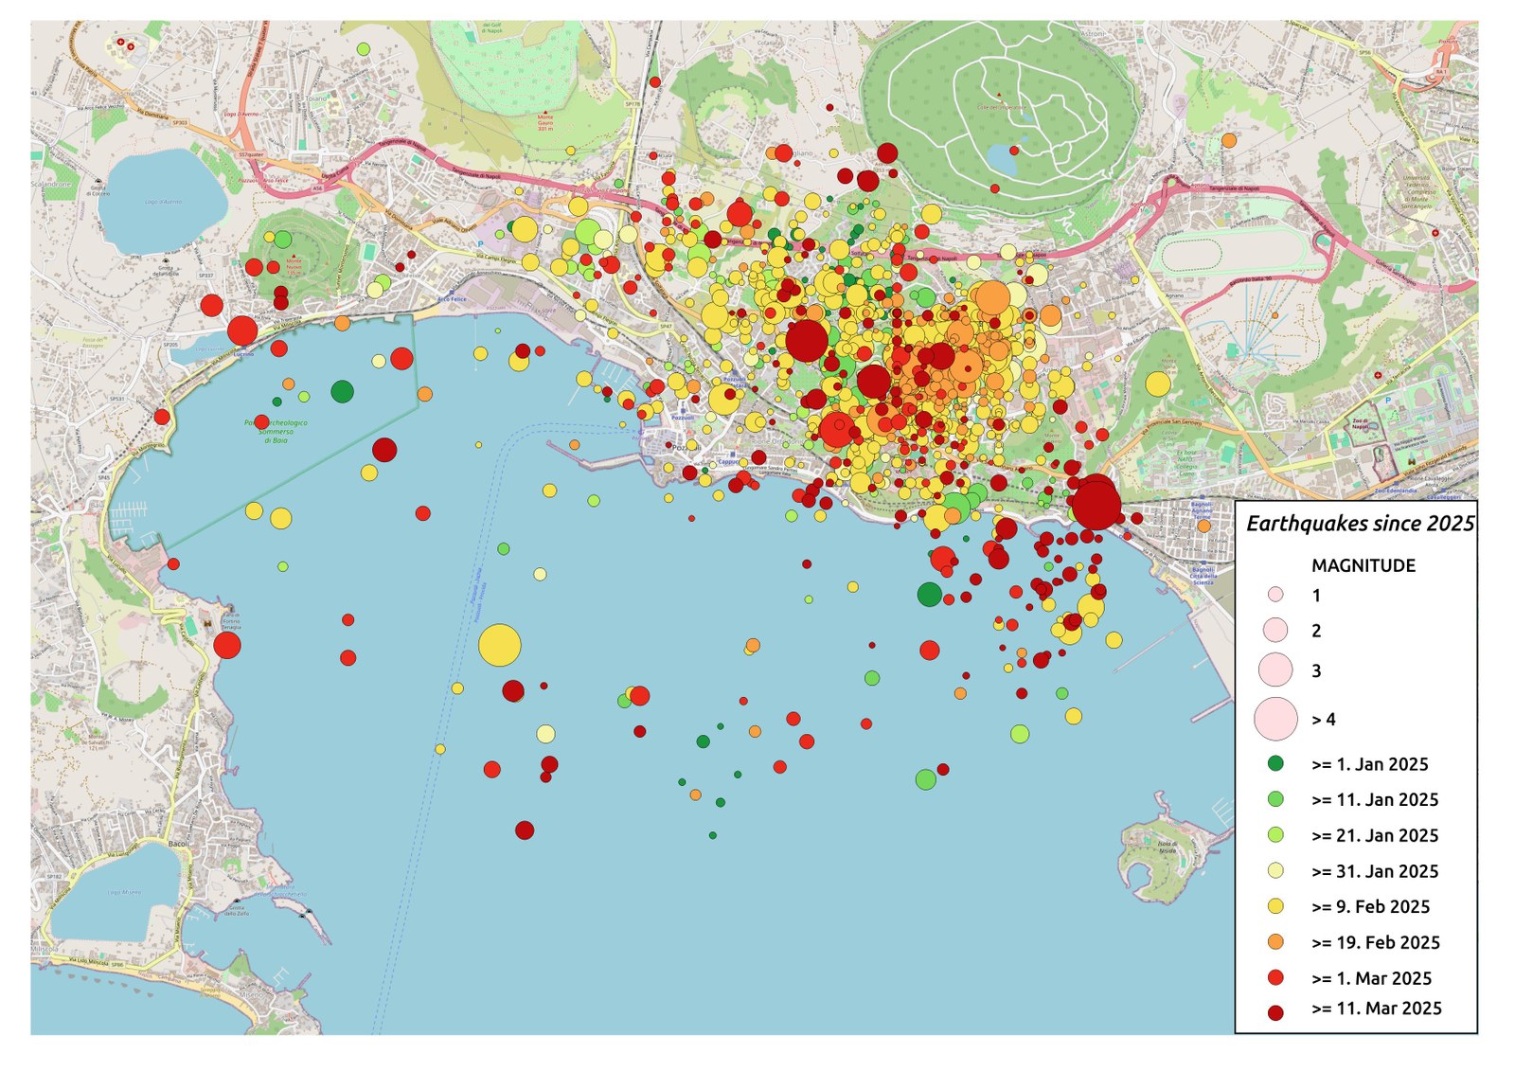
Task: Select the red '>= 1. Mar 2025' legend dot
Action: tap(1275, 977)
